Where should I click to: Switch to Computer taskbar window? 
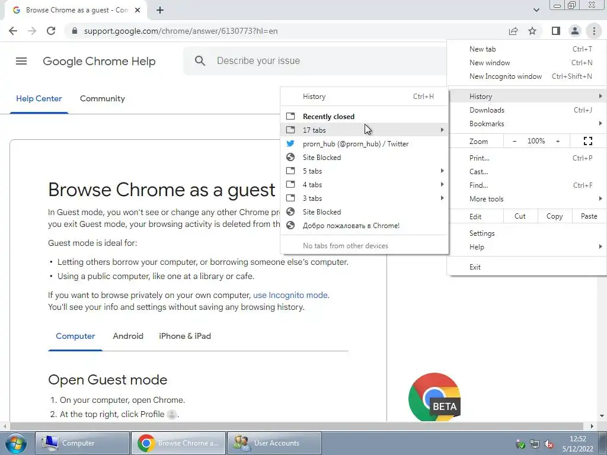(82, 443)
